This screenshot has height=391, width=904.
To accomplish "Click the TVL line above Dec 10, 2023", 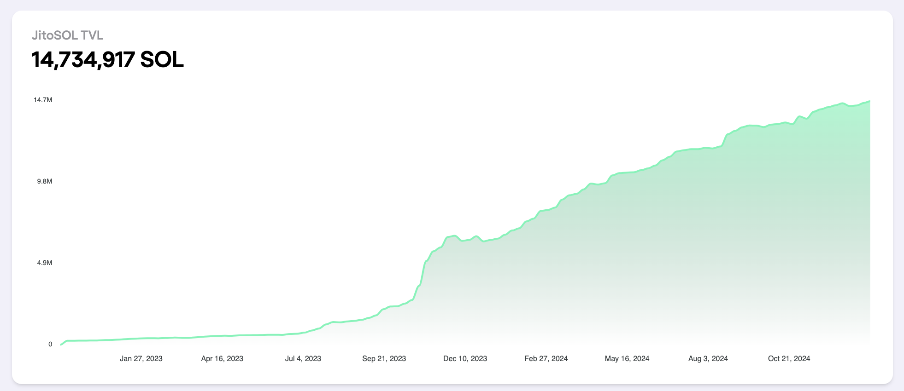I will pos(465,240).
